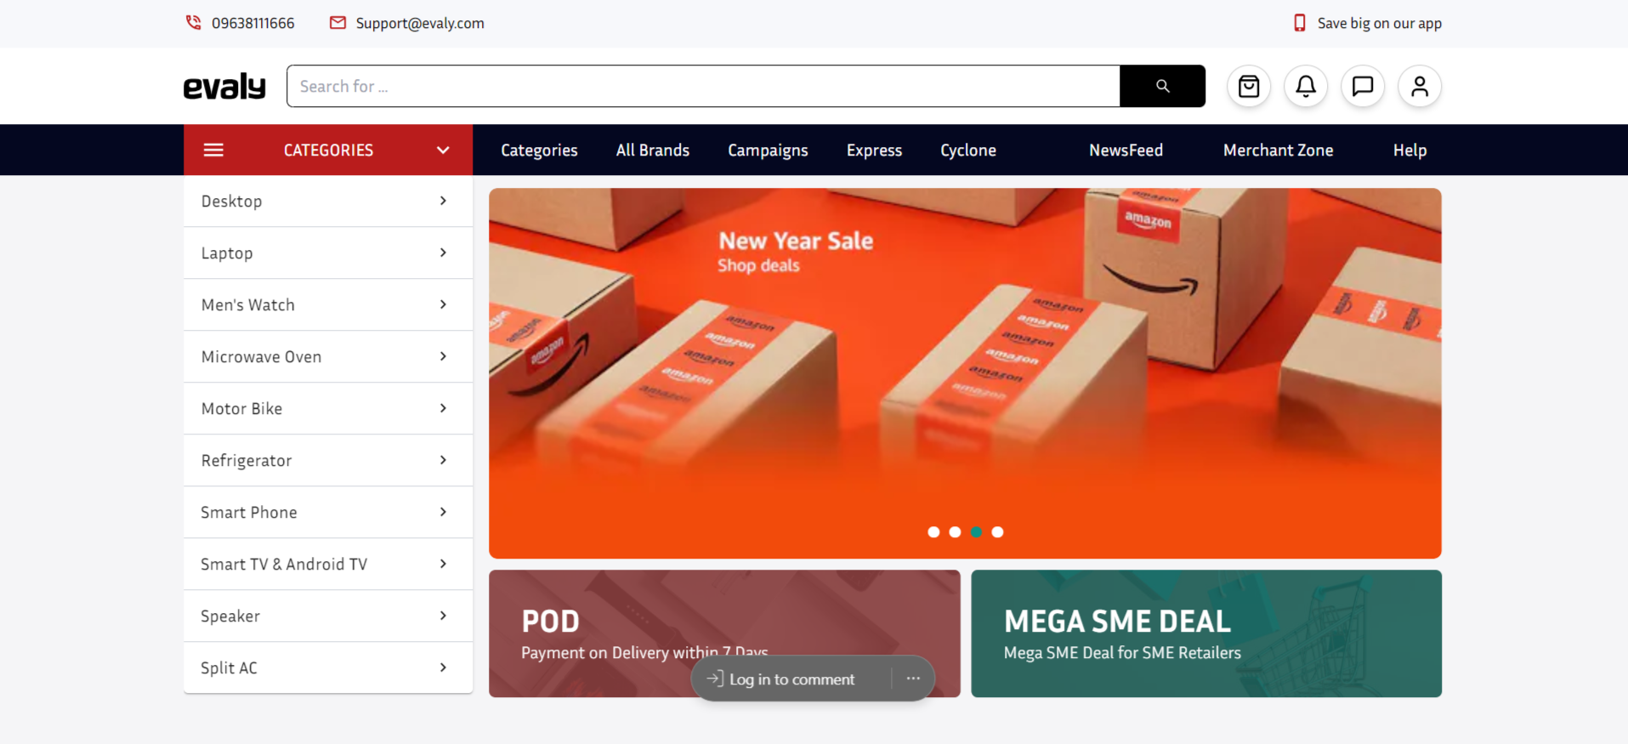Image resolution: width=1628 pixels, height=744 pixels.
Task: Expand the Smart TV & Android TV arrow
Action: 443,564
